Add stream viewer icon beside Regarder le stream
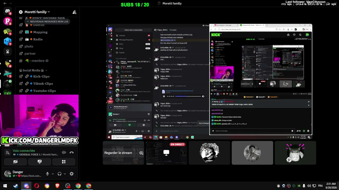 141,153
